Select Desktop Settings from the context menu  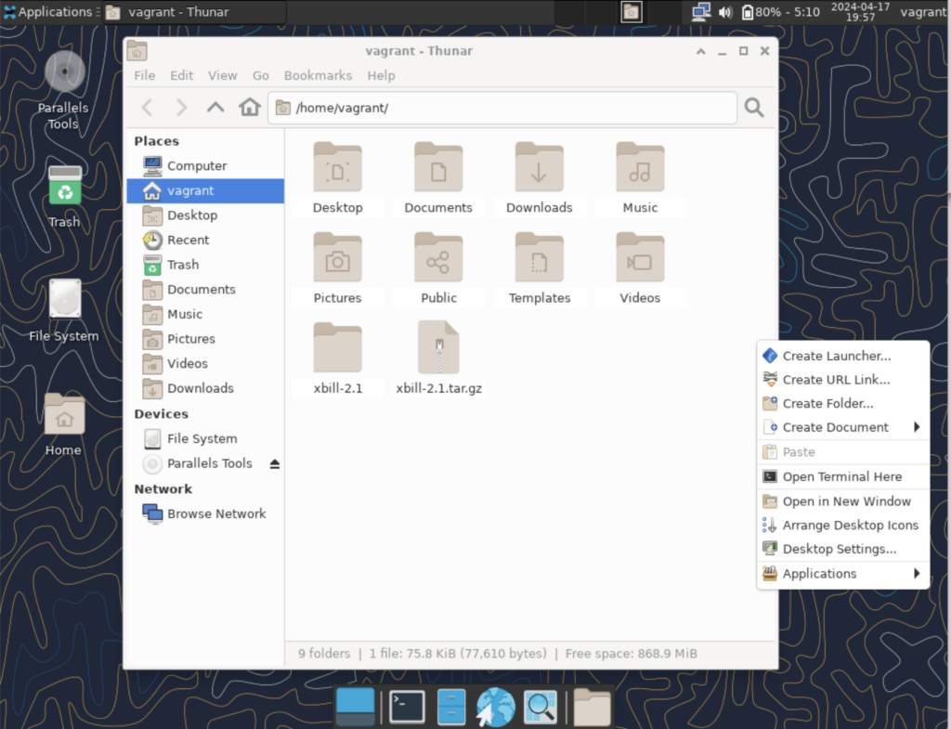[x=840, y=549]
